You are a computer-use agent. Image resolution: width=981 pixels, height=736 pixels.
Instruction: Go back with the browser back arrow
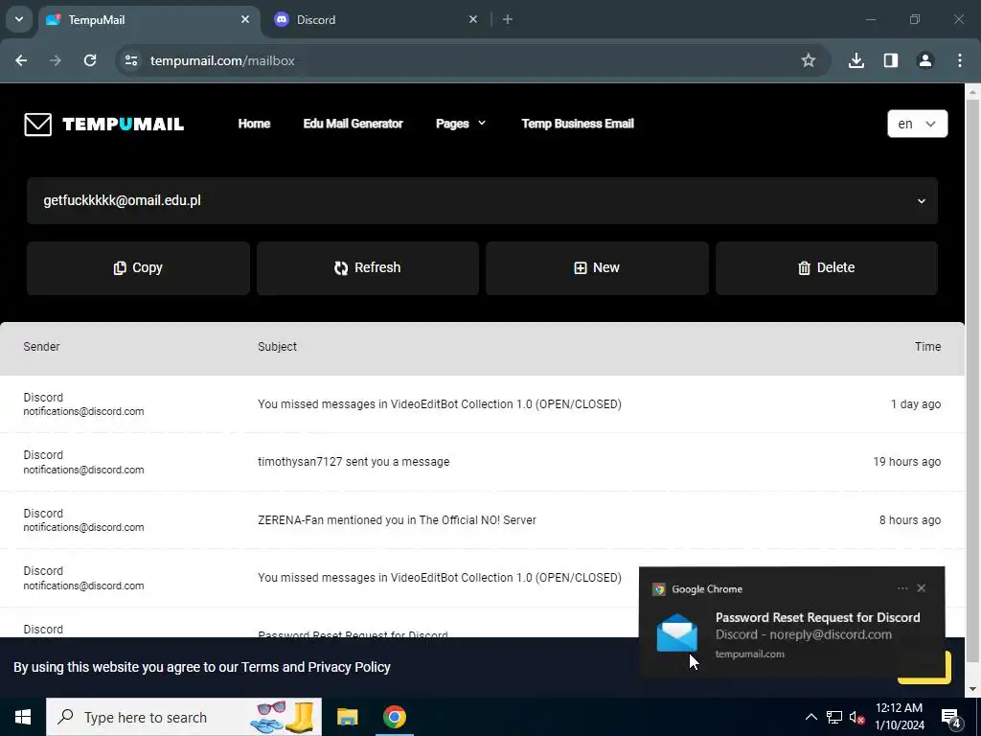point(21,60)
